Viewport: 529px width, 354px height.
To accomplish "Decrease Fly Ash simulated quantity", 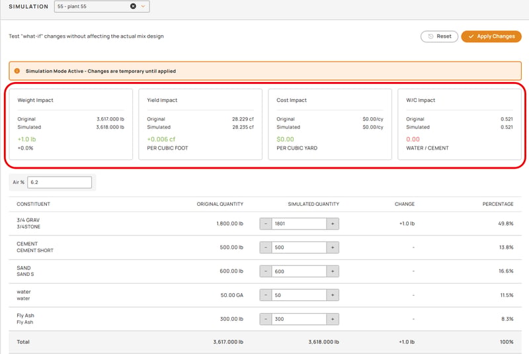I will click(x=266, y=319).
